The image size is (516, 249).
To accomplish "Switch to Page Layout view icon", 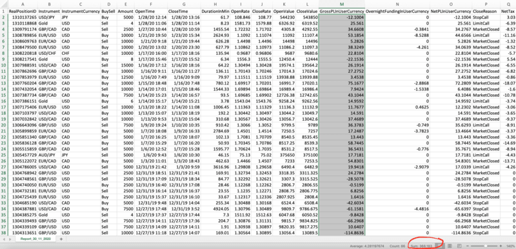I will click(x=450, y=246).
